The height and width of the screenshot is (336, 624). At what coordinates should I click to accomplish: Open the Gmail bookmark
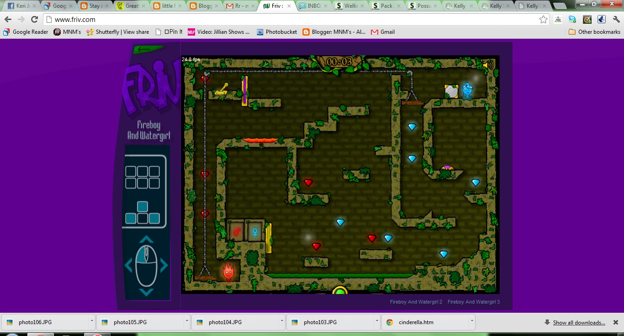tap(383, 32)
